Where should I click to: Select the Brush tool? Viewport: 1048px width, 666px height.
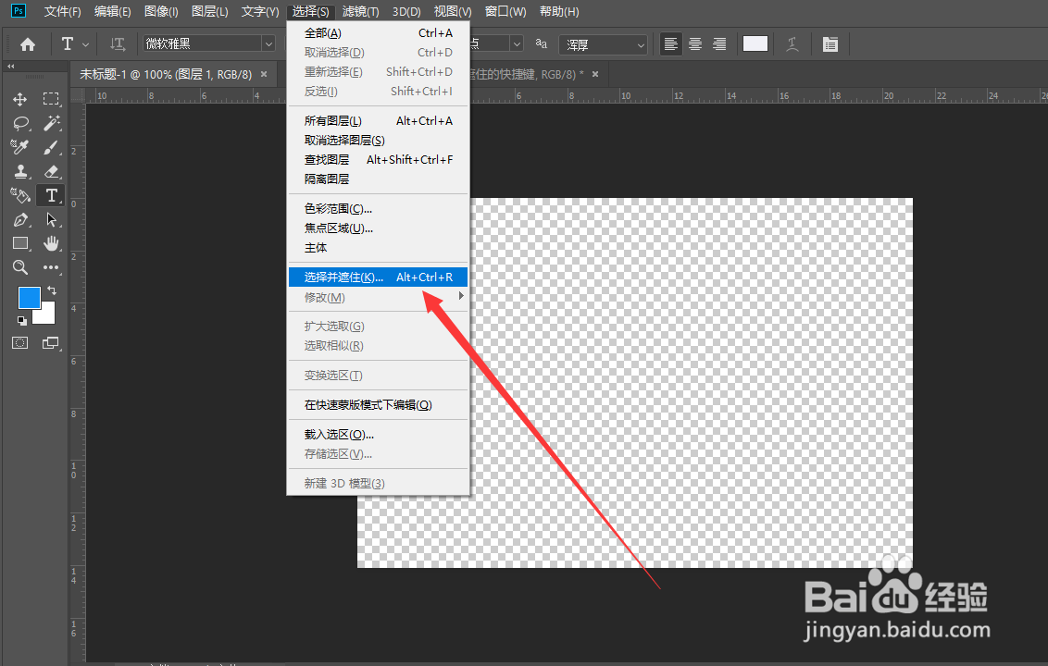(x=52, y=147)
